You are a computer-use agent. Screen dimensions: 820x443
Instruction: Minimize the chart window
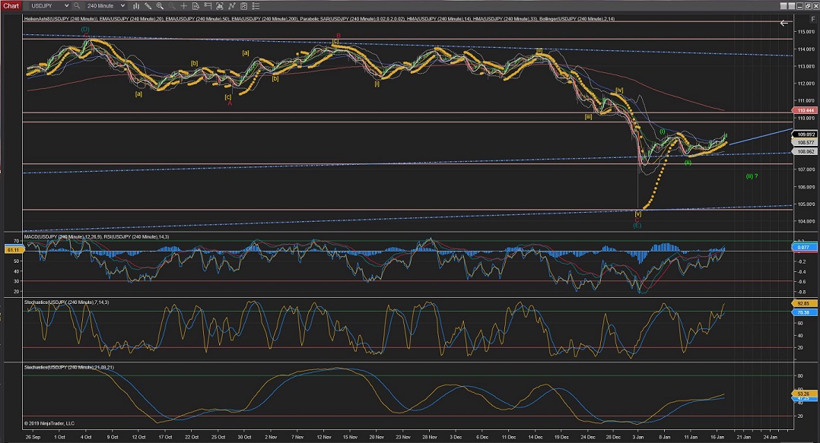[x=799, y=6]
